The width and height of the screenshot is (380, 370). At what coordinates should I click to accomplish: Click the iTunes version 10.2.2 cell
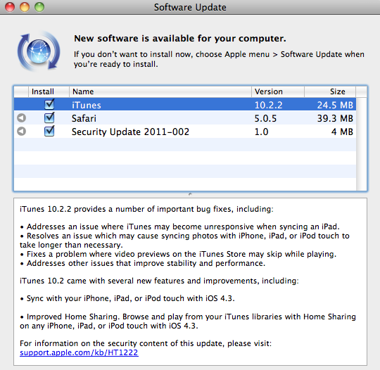269,105
